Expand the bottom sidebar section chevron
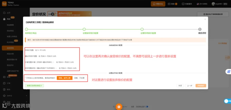The width and height of the screenshot is (231, 110). pyautogui.click(x=26, y=102)
